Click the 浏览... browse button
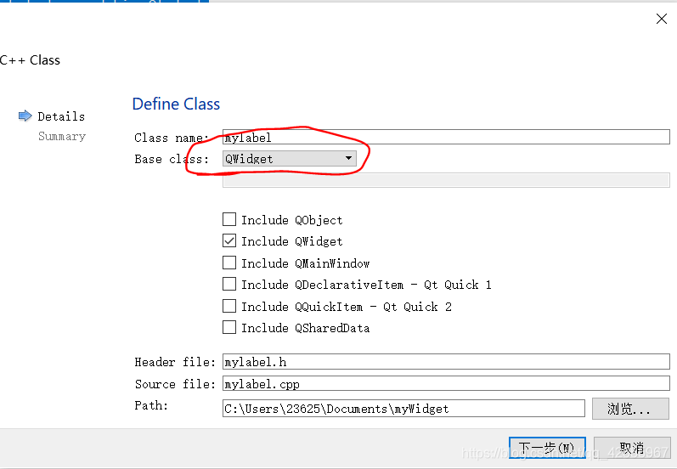 click(x=630, y=409)
